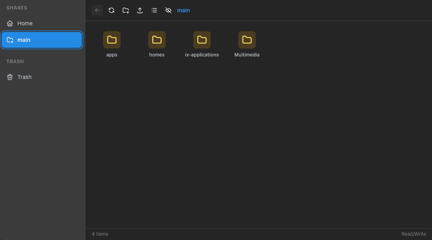Click the Multimedia name label
Viewport: 432px width, 240px height.
[247, 55]
